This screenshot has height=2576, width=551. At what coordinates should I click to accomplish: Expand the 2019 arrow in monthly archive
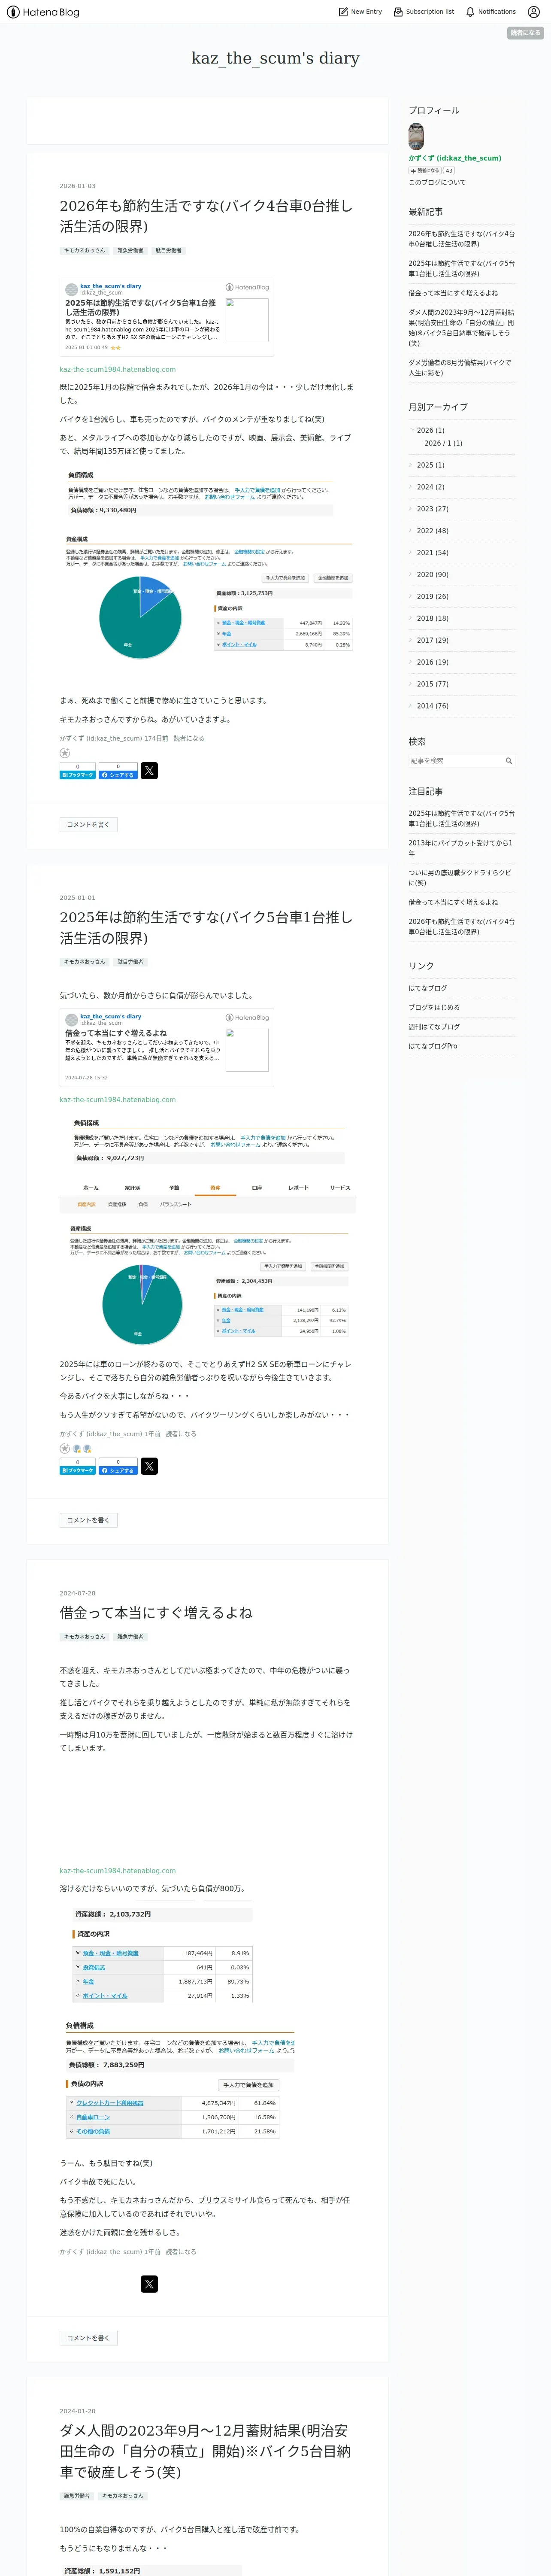[x=411, y=597]
